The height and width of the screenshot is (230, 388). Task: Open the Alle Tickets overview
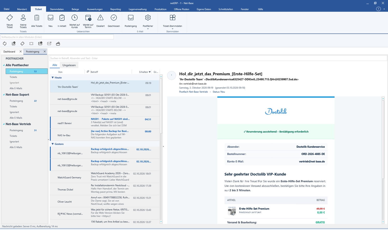[37, 21]
